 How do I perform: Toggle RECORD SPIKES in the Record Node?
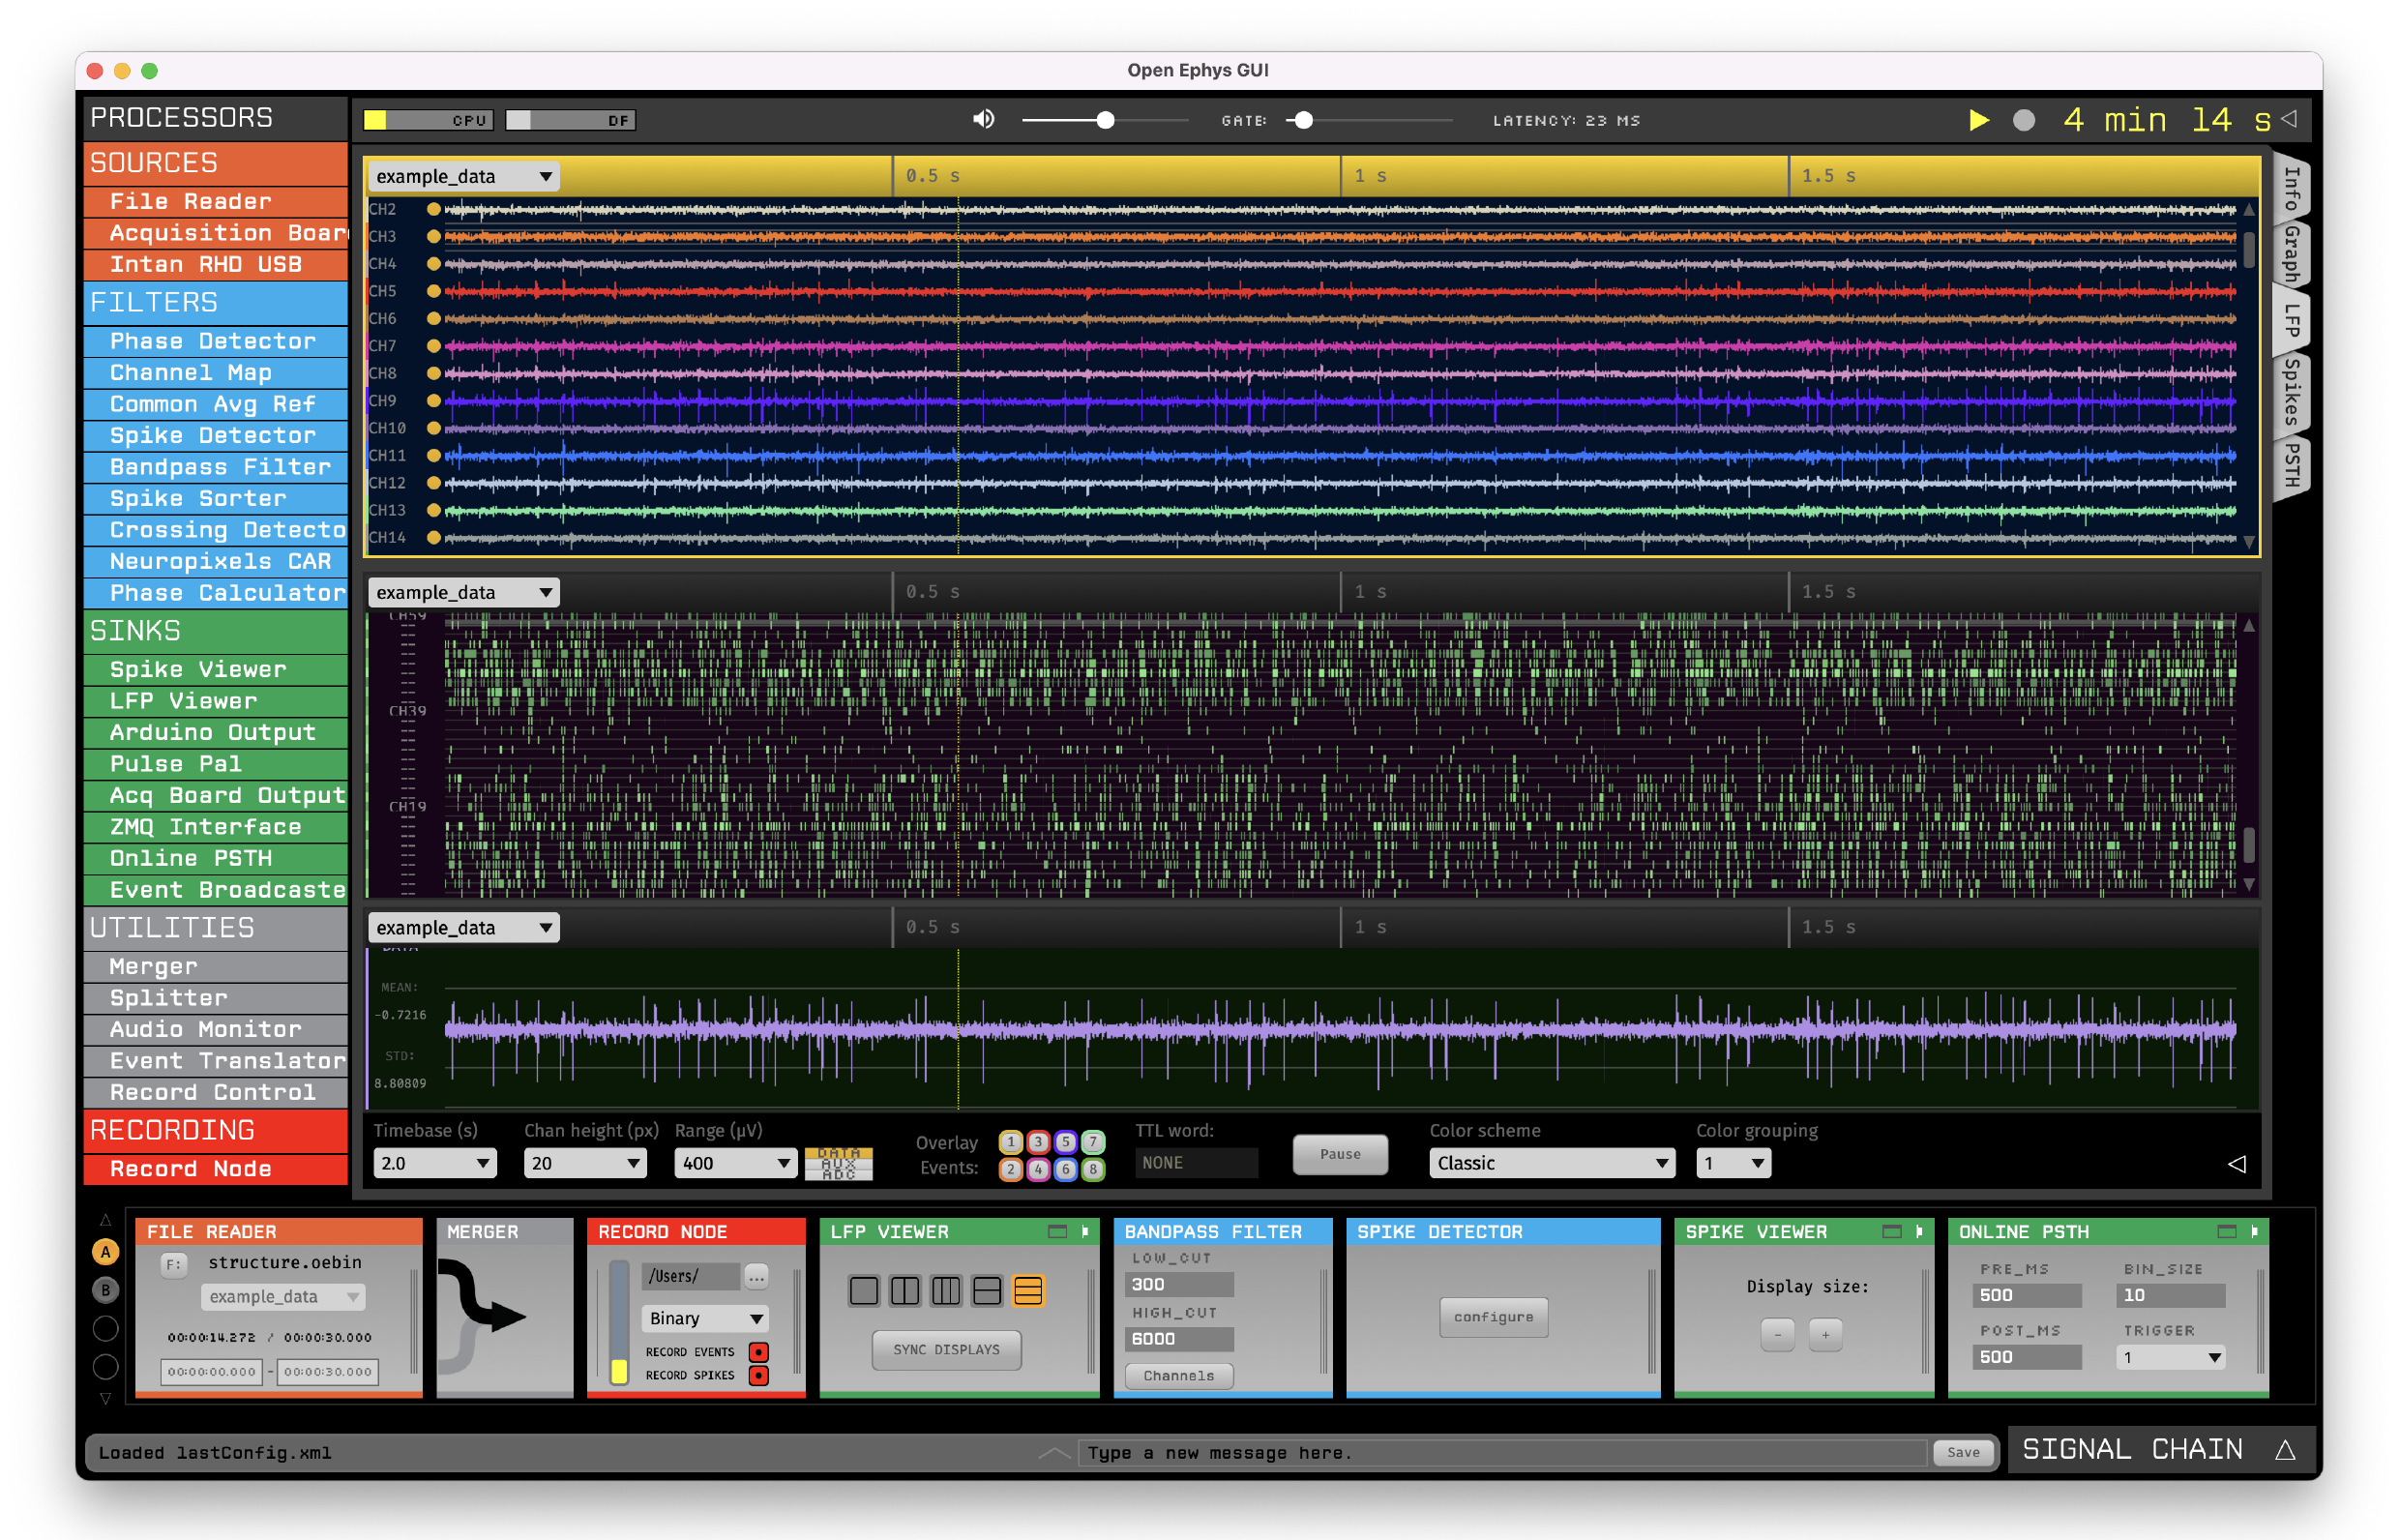pyautogui.click(x=761, y=1375)
